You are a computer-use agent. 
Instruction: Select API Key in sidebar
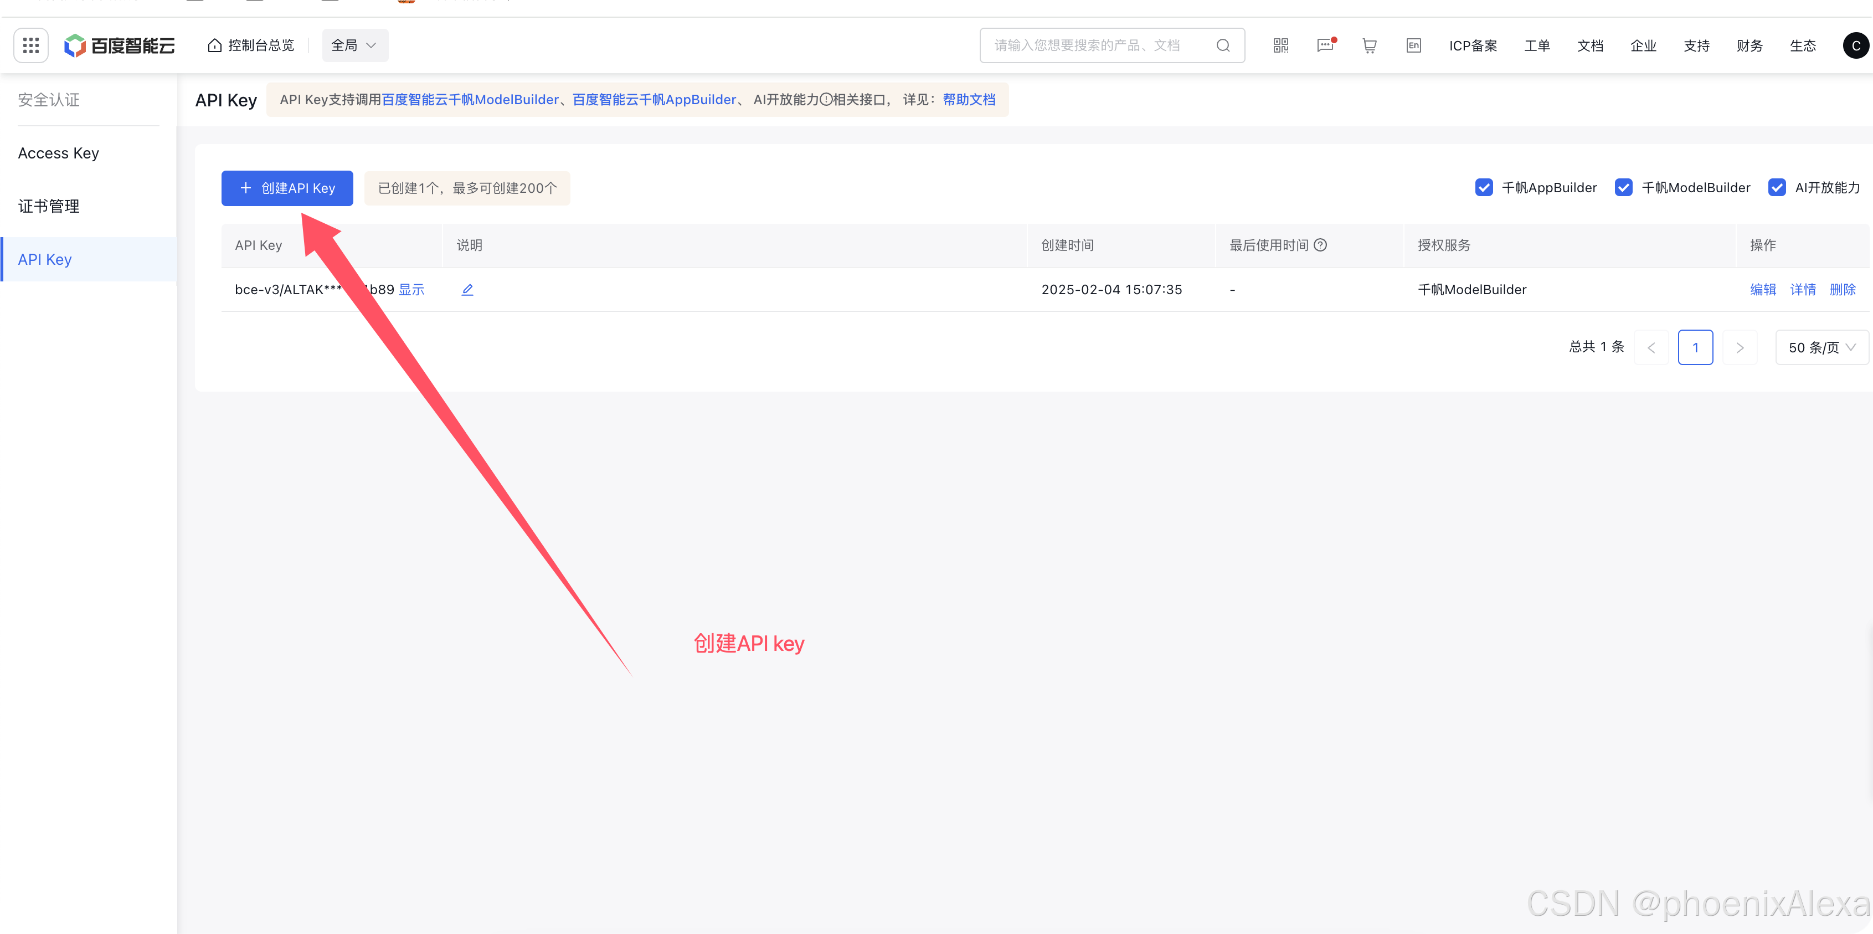click(88, 260)
